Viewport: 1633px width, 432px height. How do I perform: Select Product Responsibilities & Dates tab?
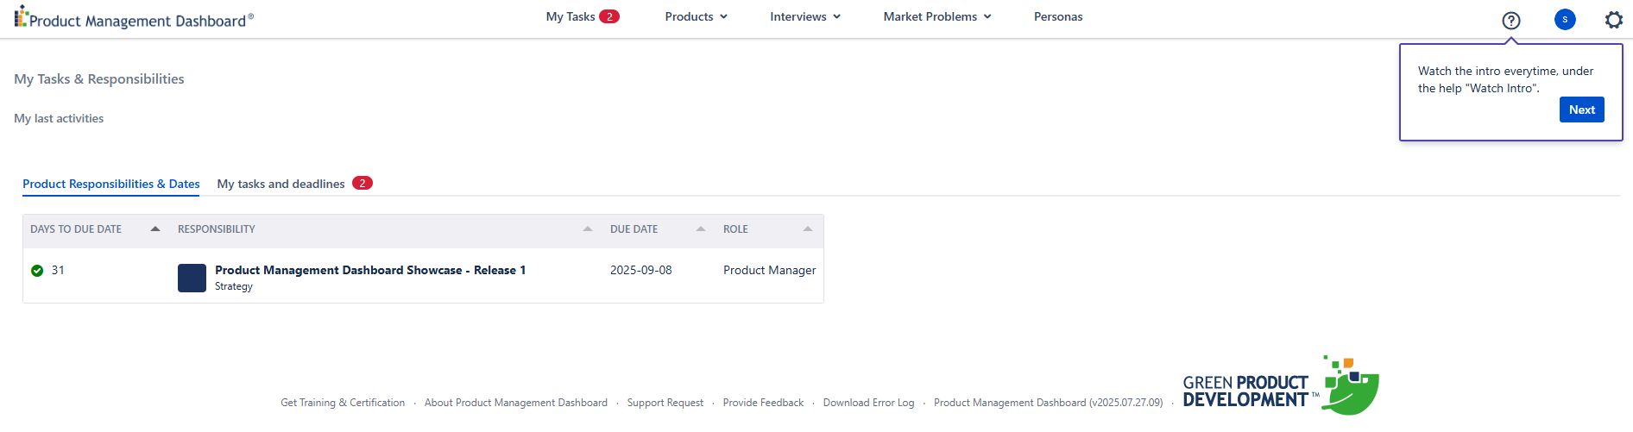110,184
